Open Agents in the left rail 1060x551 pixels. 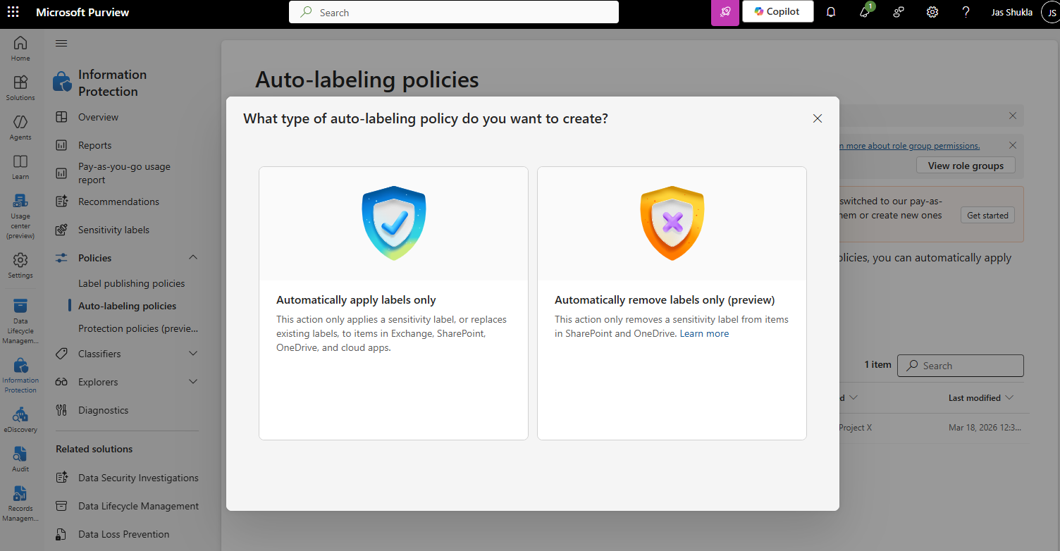click(x=20, y=128)
